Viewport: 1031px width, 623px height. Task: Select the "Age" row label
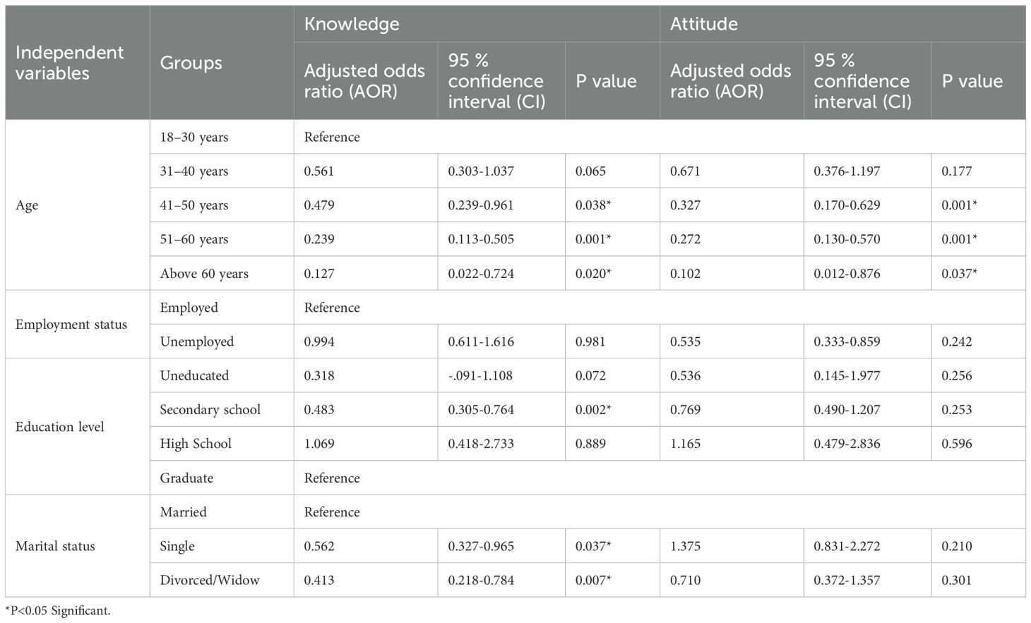(x=27, y=205)
